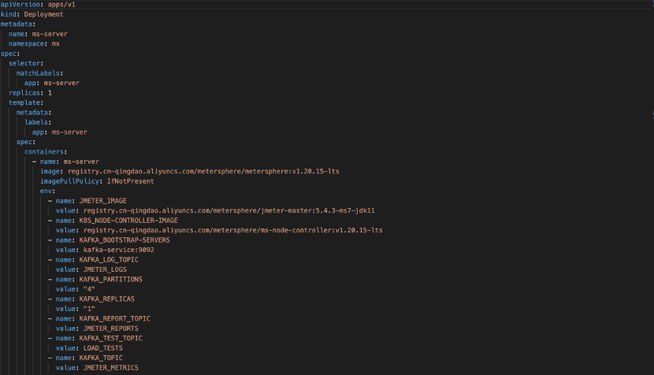Click the kafka-service:9092 value
The width and height of the screenshot is (654, 375).
point(119,250)
